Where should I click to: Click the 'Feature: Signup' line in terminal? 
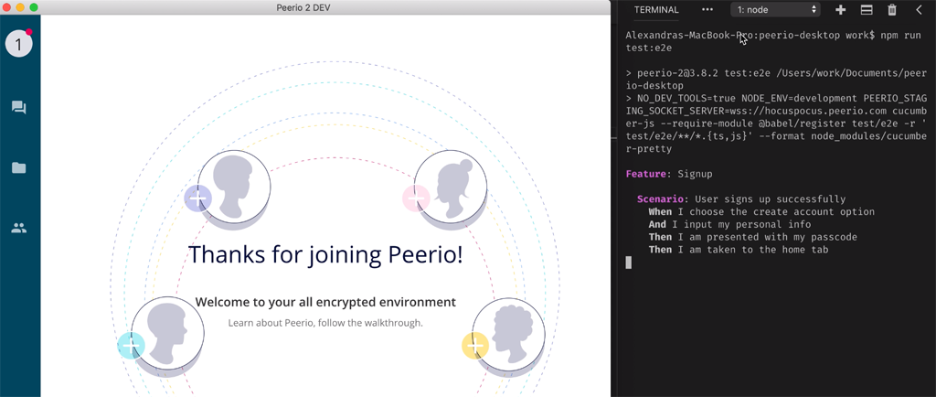668,175
